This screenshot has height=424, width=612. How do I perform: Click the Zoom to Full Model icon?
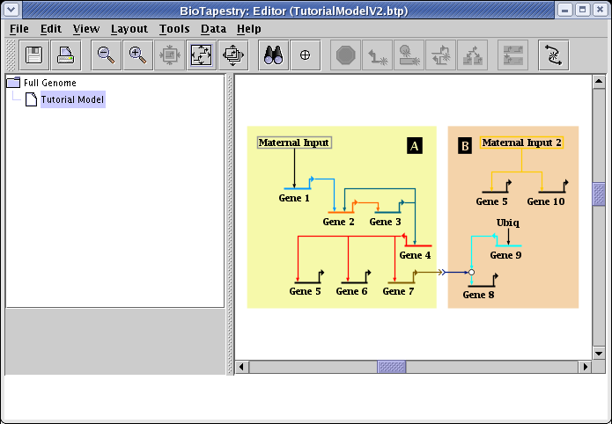[x=202, y=55]
